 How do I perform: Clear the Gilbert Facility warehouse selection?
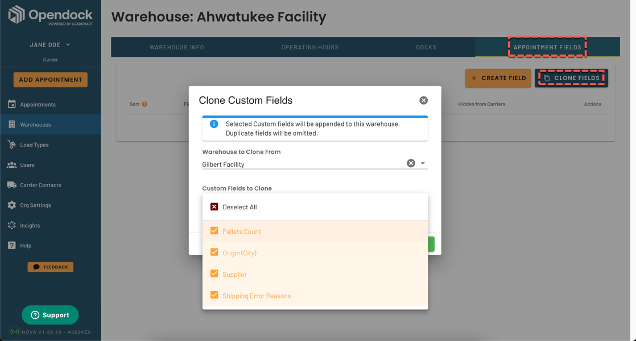pos(411,163)
